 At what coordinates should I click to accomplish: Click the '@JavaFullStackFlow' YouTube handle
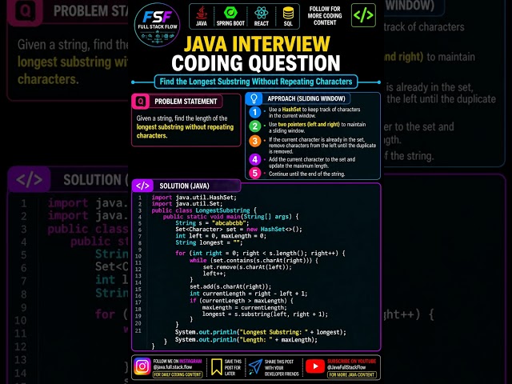[x=346, y=367]
